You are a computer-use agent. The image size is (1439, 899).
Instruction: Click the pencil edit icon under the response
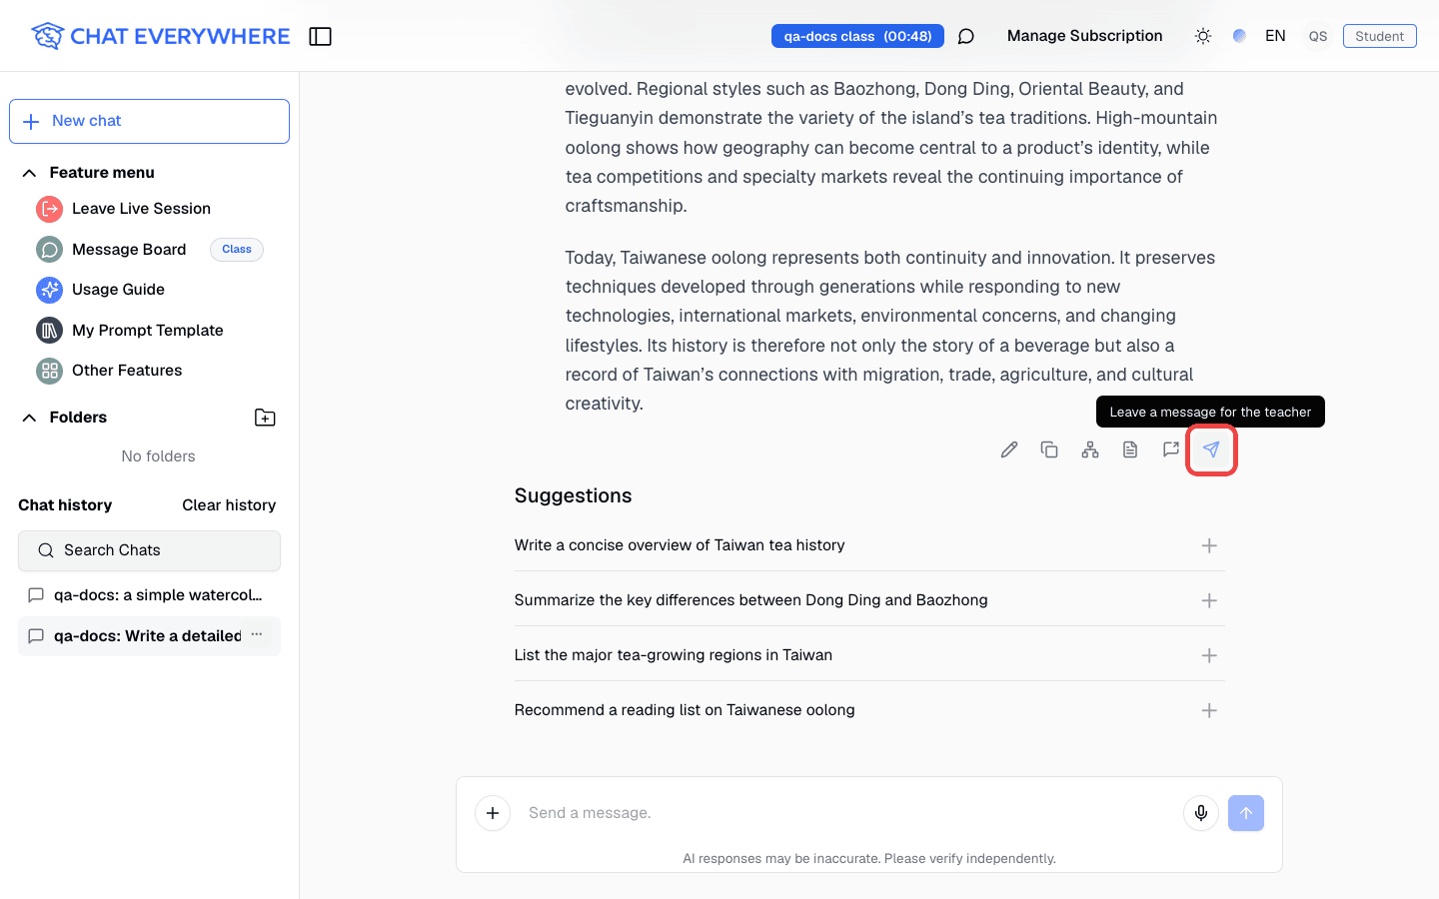tap(1009, 449)
